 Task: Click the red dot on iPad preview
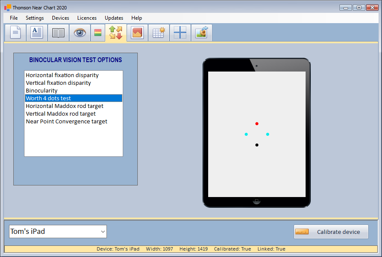[257, 124]
